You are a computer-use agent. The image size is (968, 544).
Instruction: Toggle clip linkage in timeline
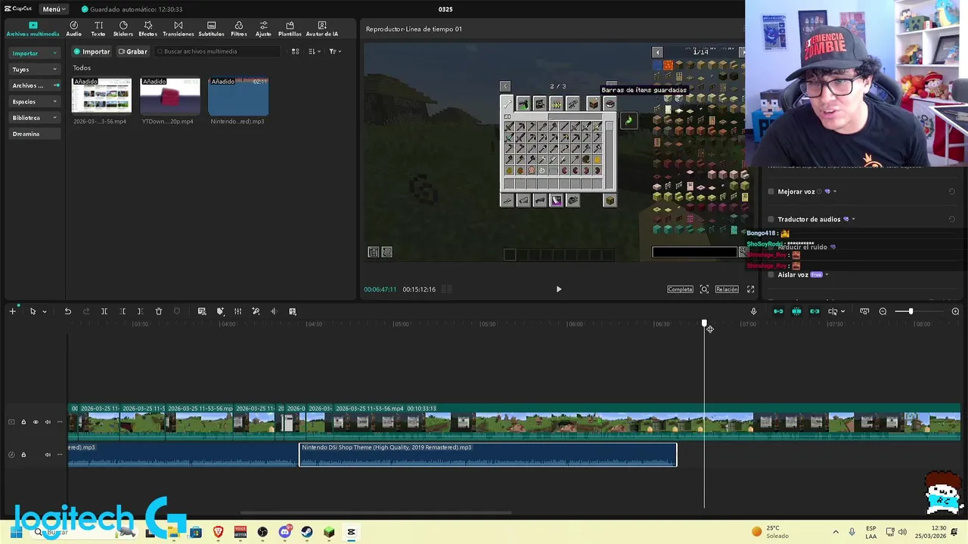(814, 311)
